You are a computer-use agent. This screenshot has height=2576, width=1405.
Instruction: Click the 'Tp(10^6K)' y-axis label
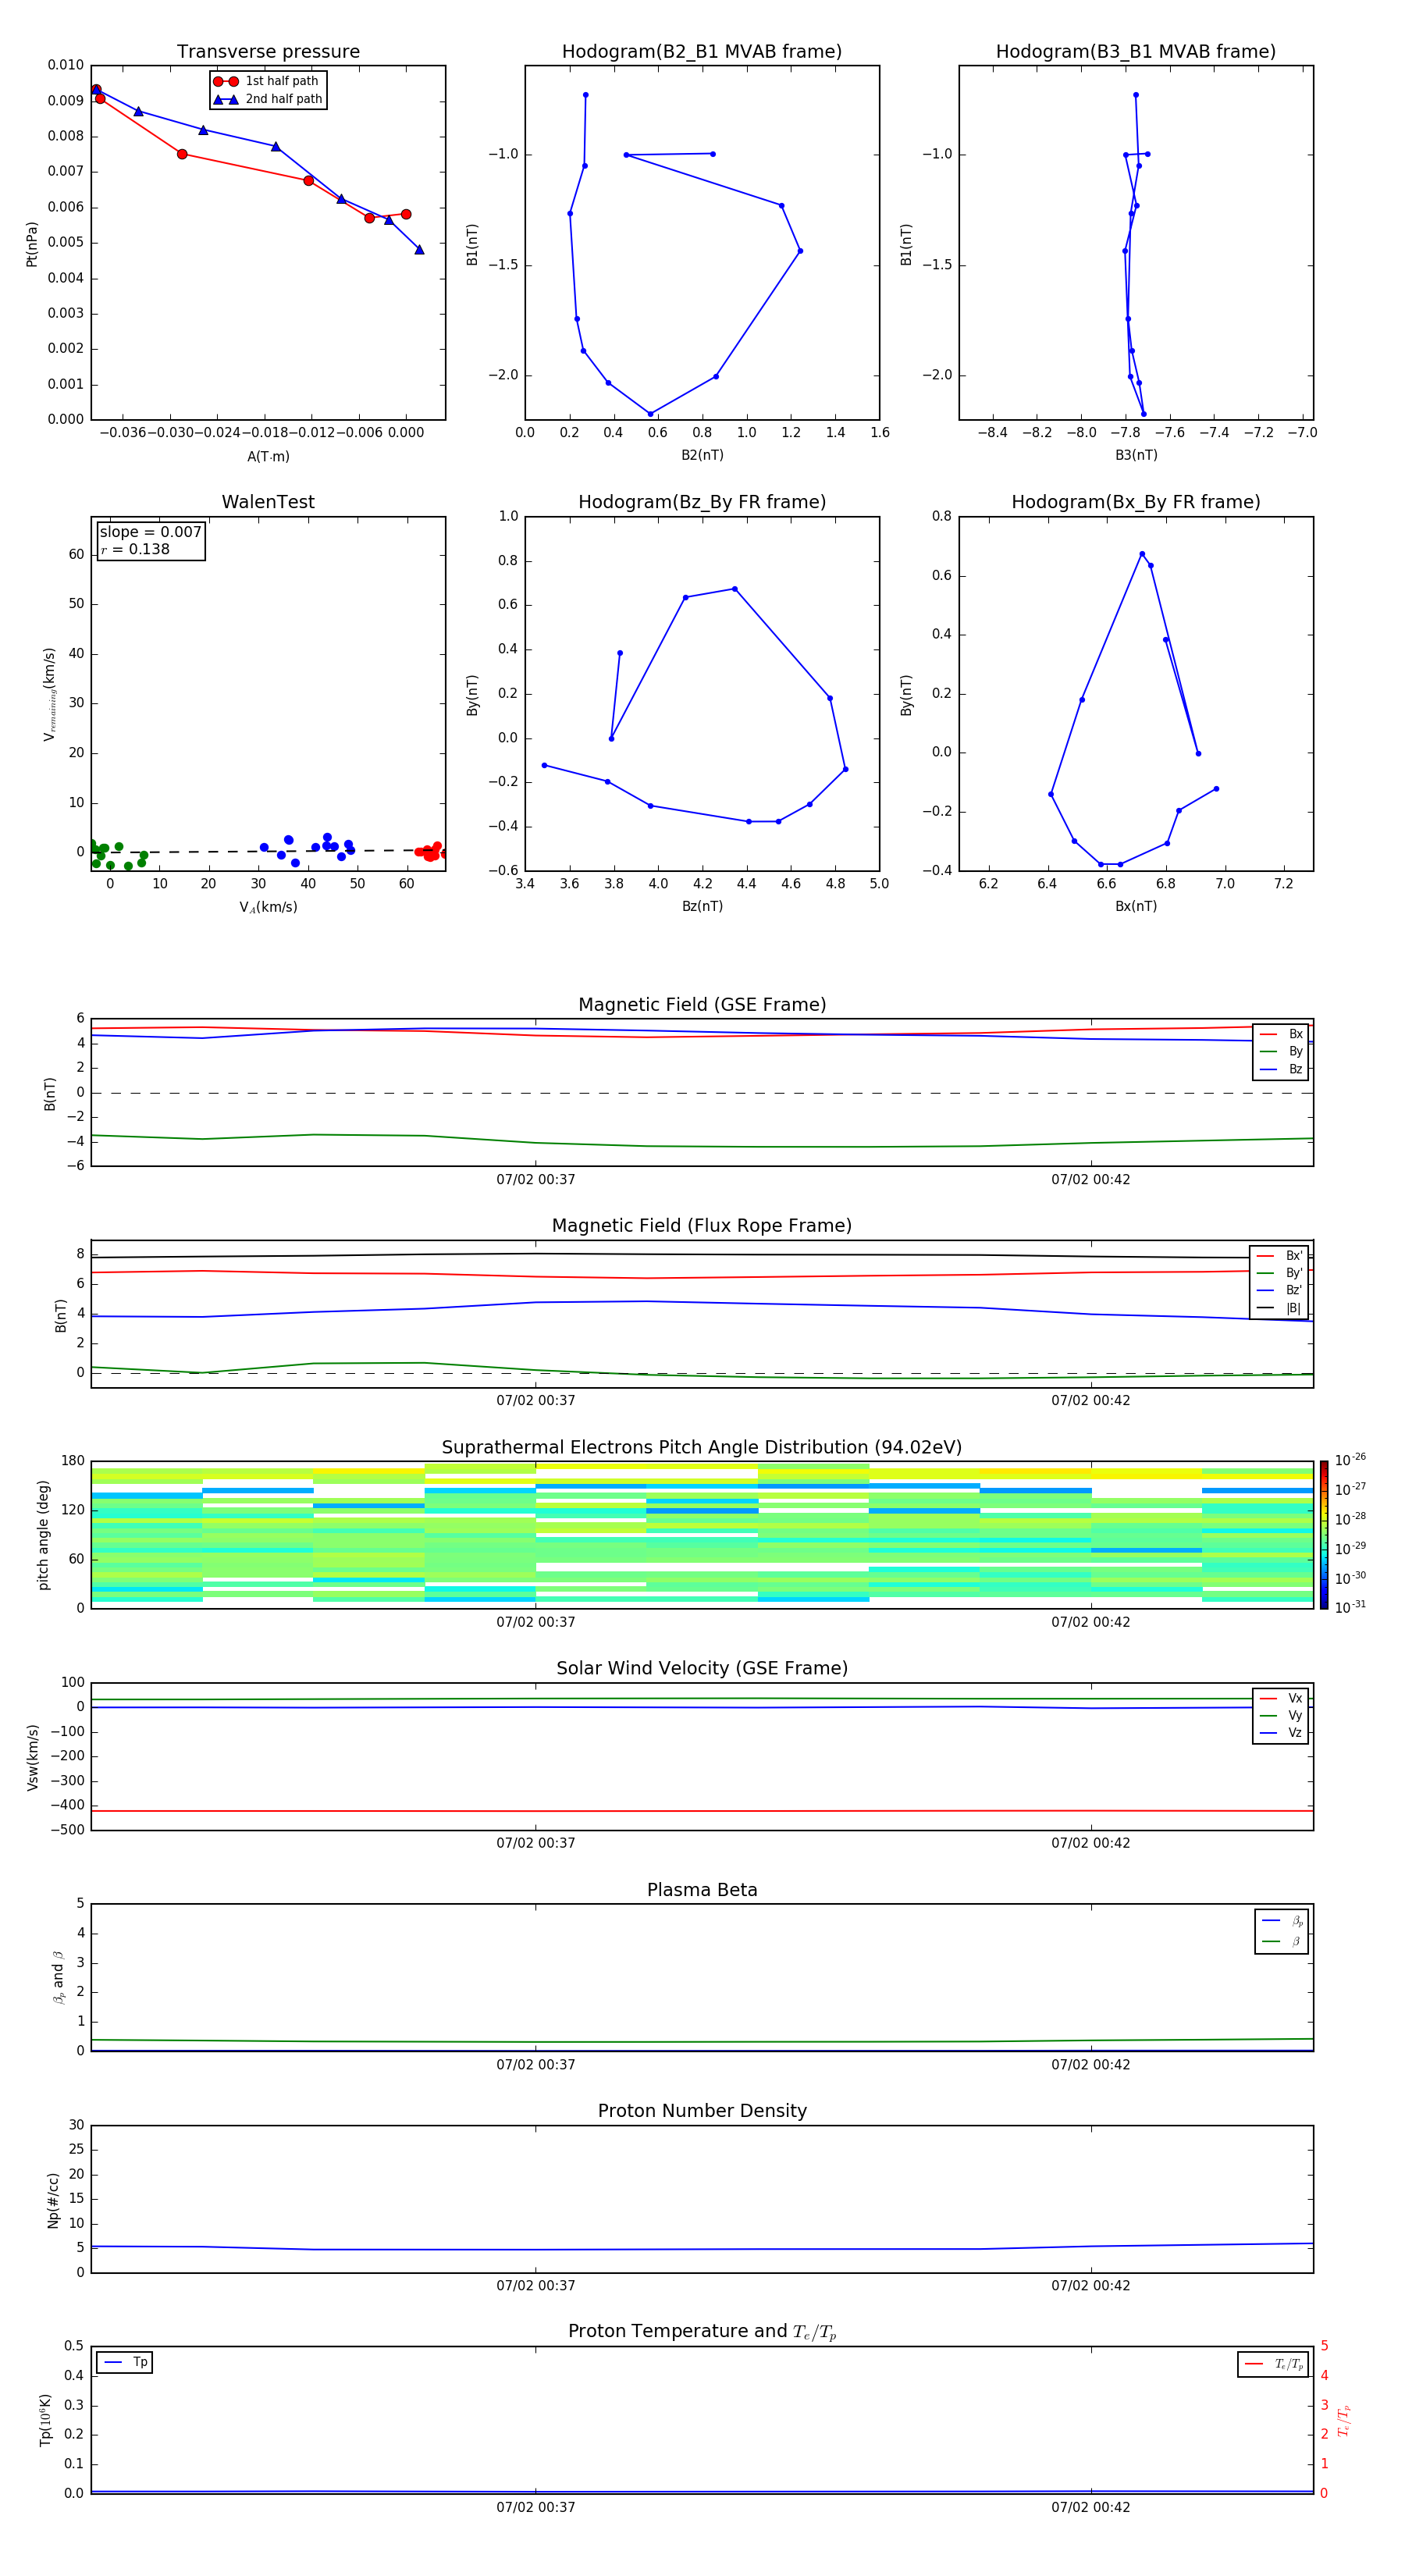coord(45,2420)
